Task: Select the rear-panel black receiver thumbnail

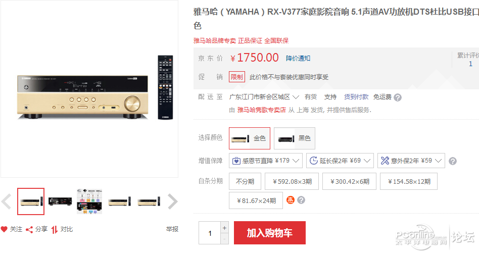Action: point(60,201)
